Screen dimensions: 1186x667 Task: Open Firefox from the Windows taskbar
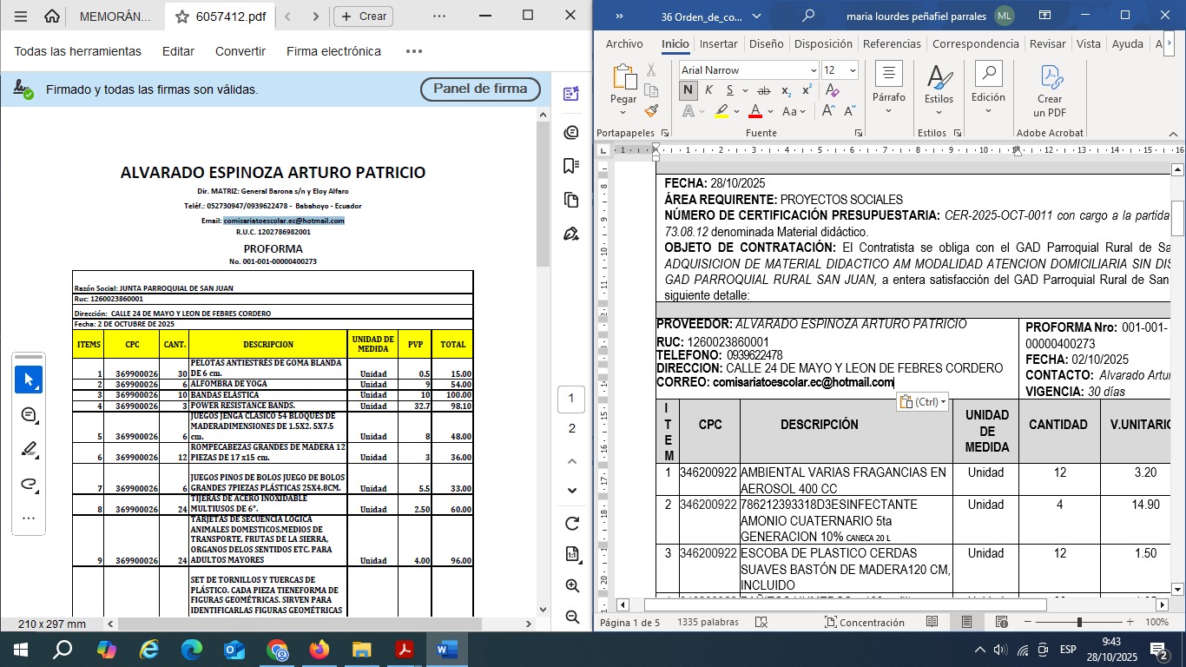point(320,650)
